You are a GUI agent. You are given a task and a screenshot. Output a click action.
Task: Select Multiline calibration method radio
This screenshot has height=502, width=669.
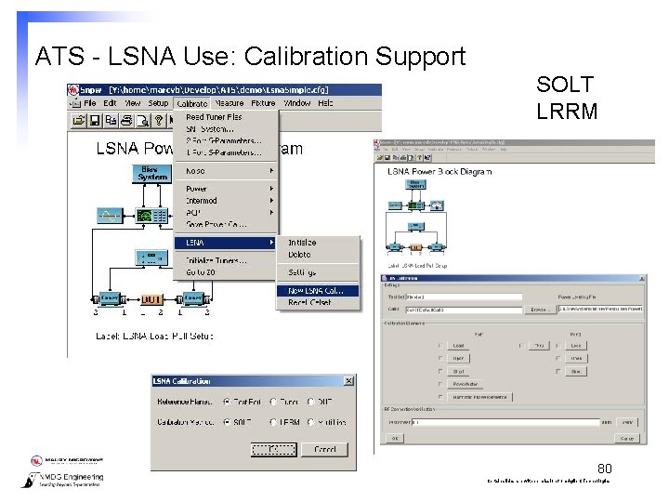(311, 422)
